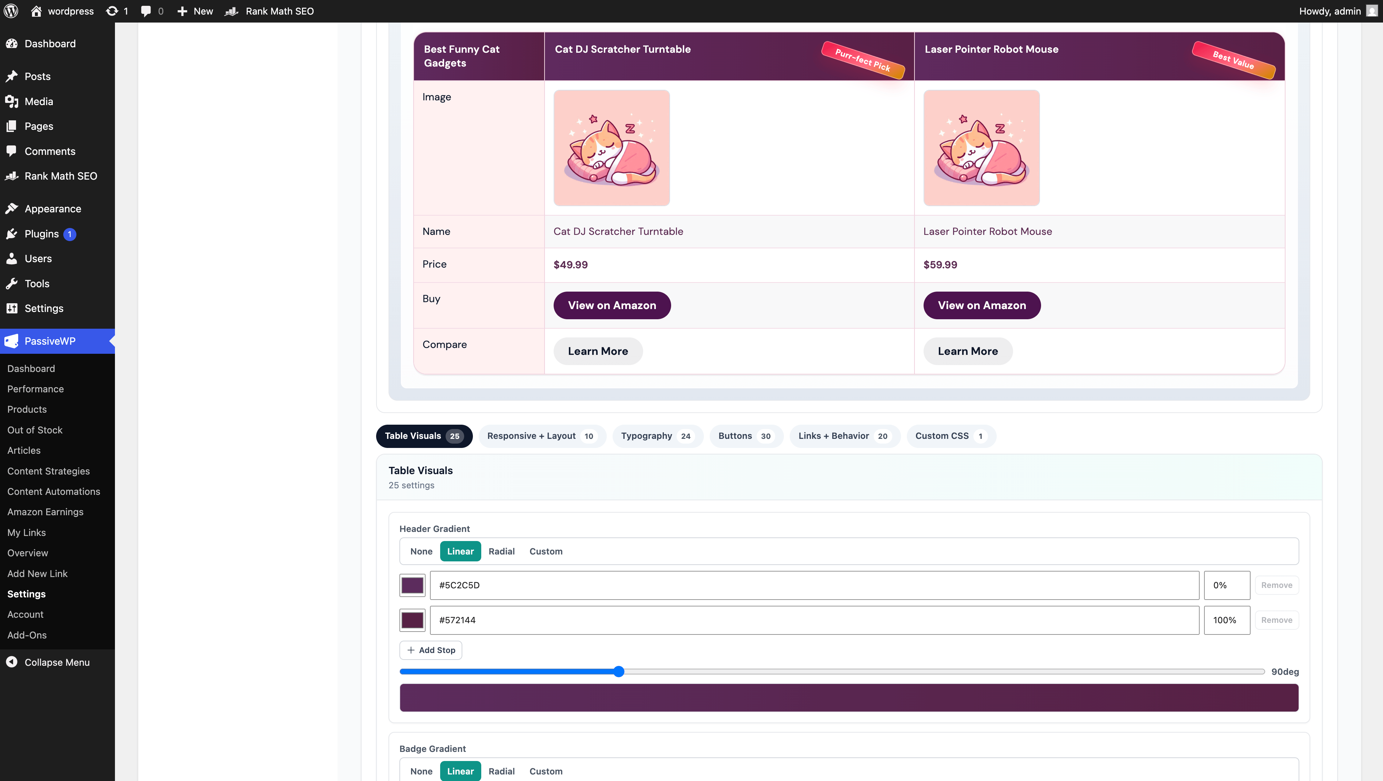Click the updates arrows icon in the admin bar
The width and height of the screenshot is (1383, 781).
(111, 11)
